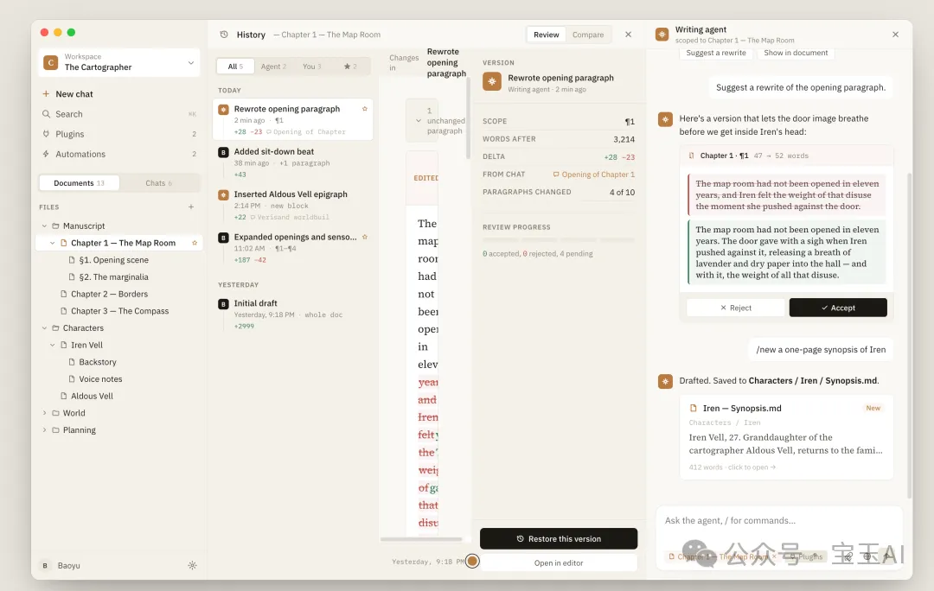
Task: Click the Baoyu user avatar
Action: [x=45, y=565]
